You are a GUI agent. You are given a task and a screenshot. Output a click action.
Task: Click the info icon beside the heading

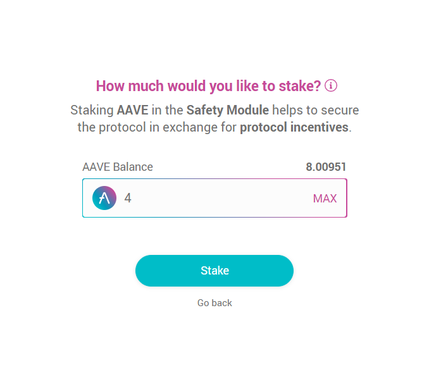click(331, 85)
